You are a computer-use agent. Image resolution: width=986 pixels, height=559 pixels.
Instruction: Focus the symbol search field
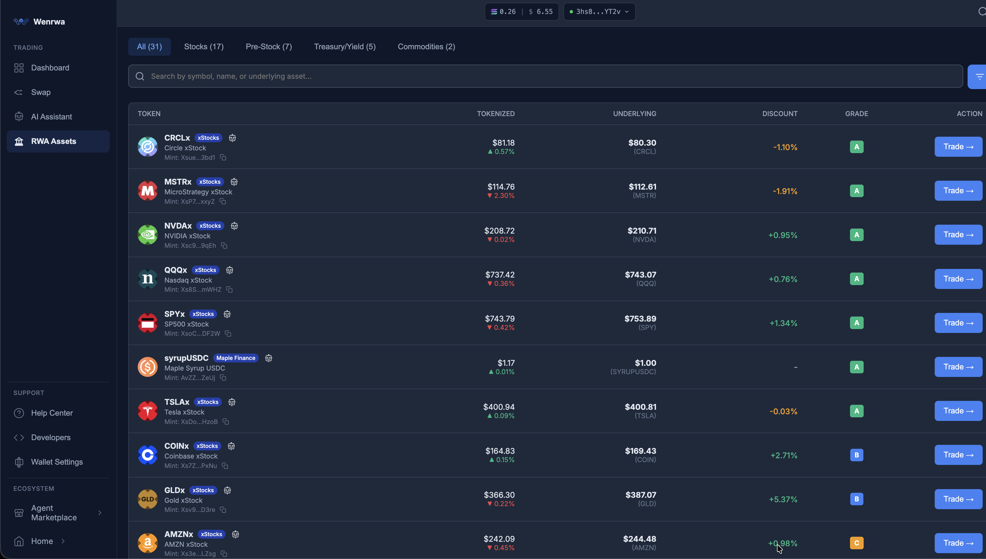point(545,76)
